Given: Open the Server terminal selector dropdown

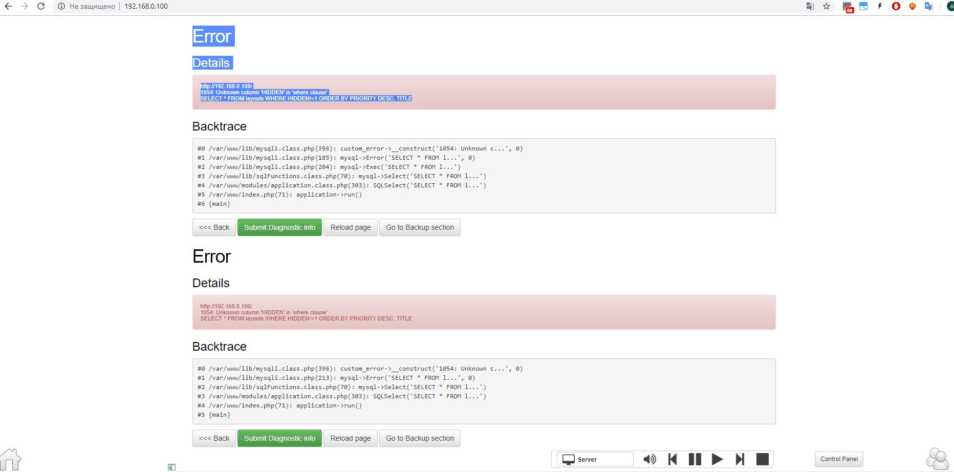Looking at the screenshot, I should (595, 459).
